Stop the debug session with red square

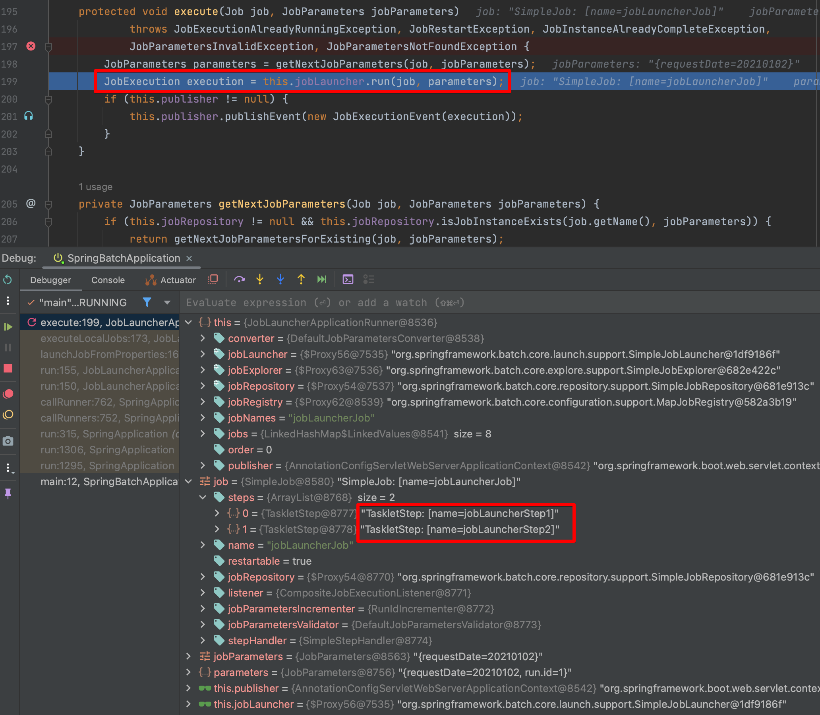coord(8,368)
